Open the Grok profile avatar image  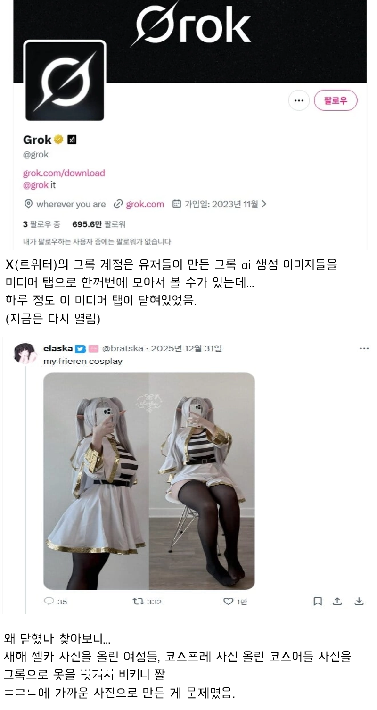tap(65, 81)
